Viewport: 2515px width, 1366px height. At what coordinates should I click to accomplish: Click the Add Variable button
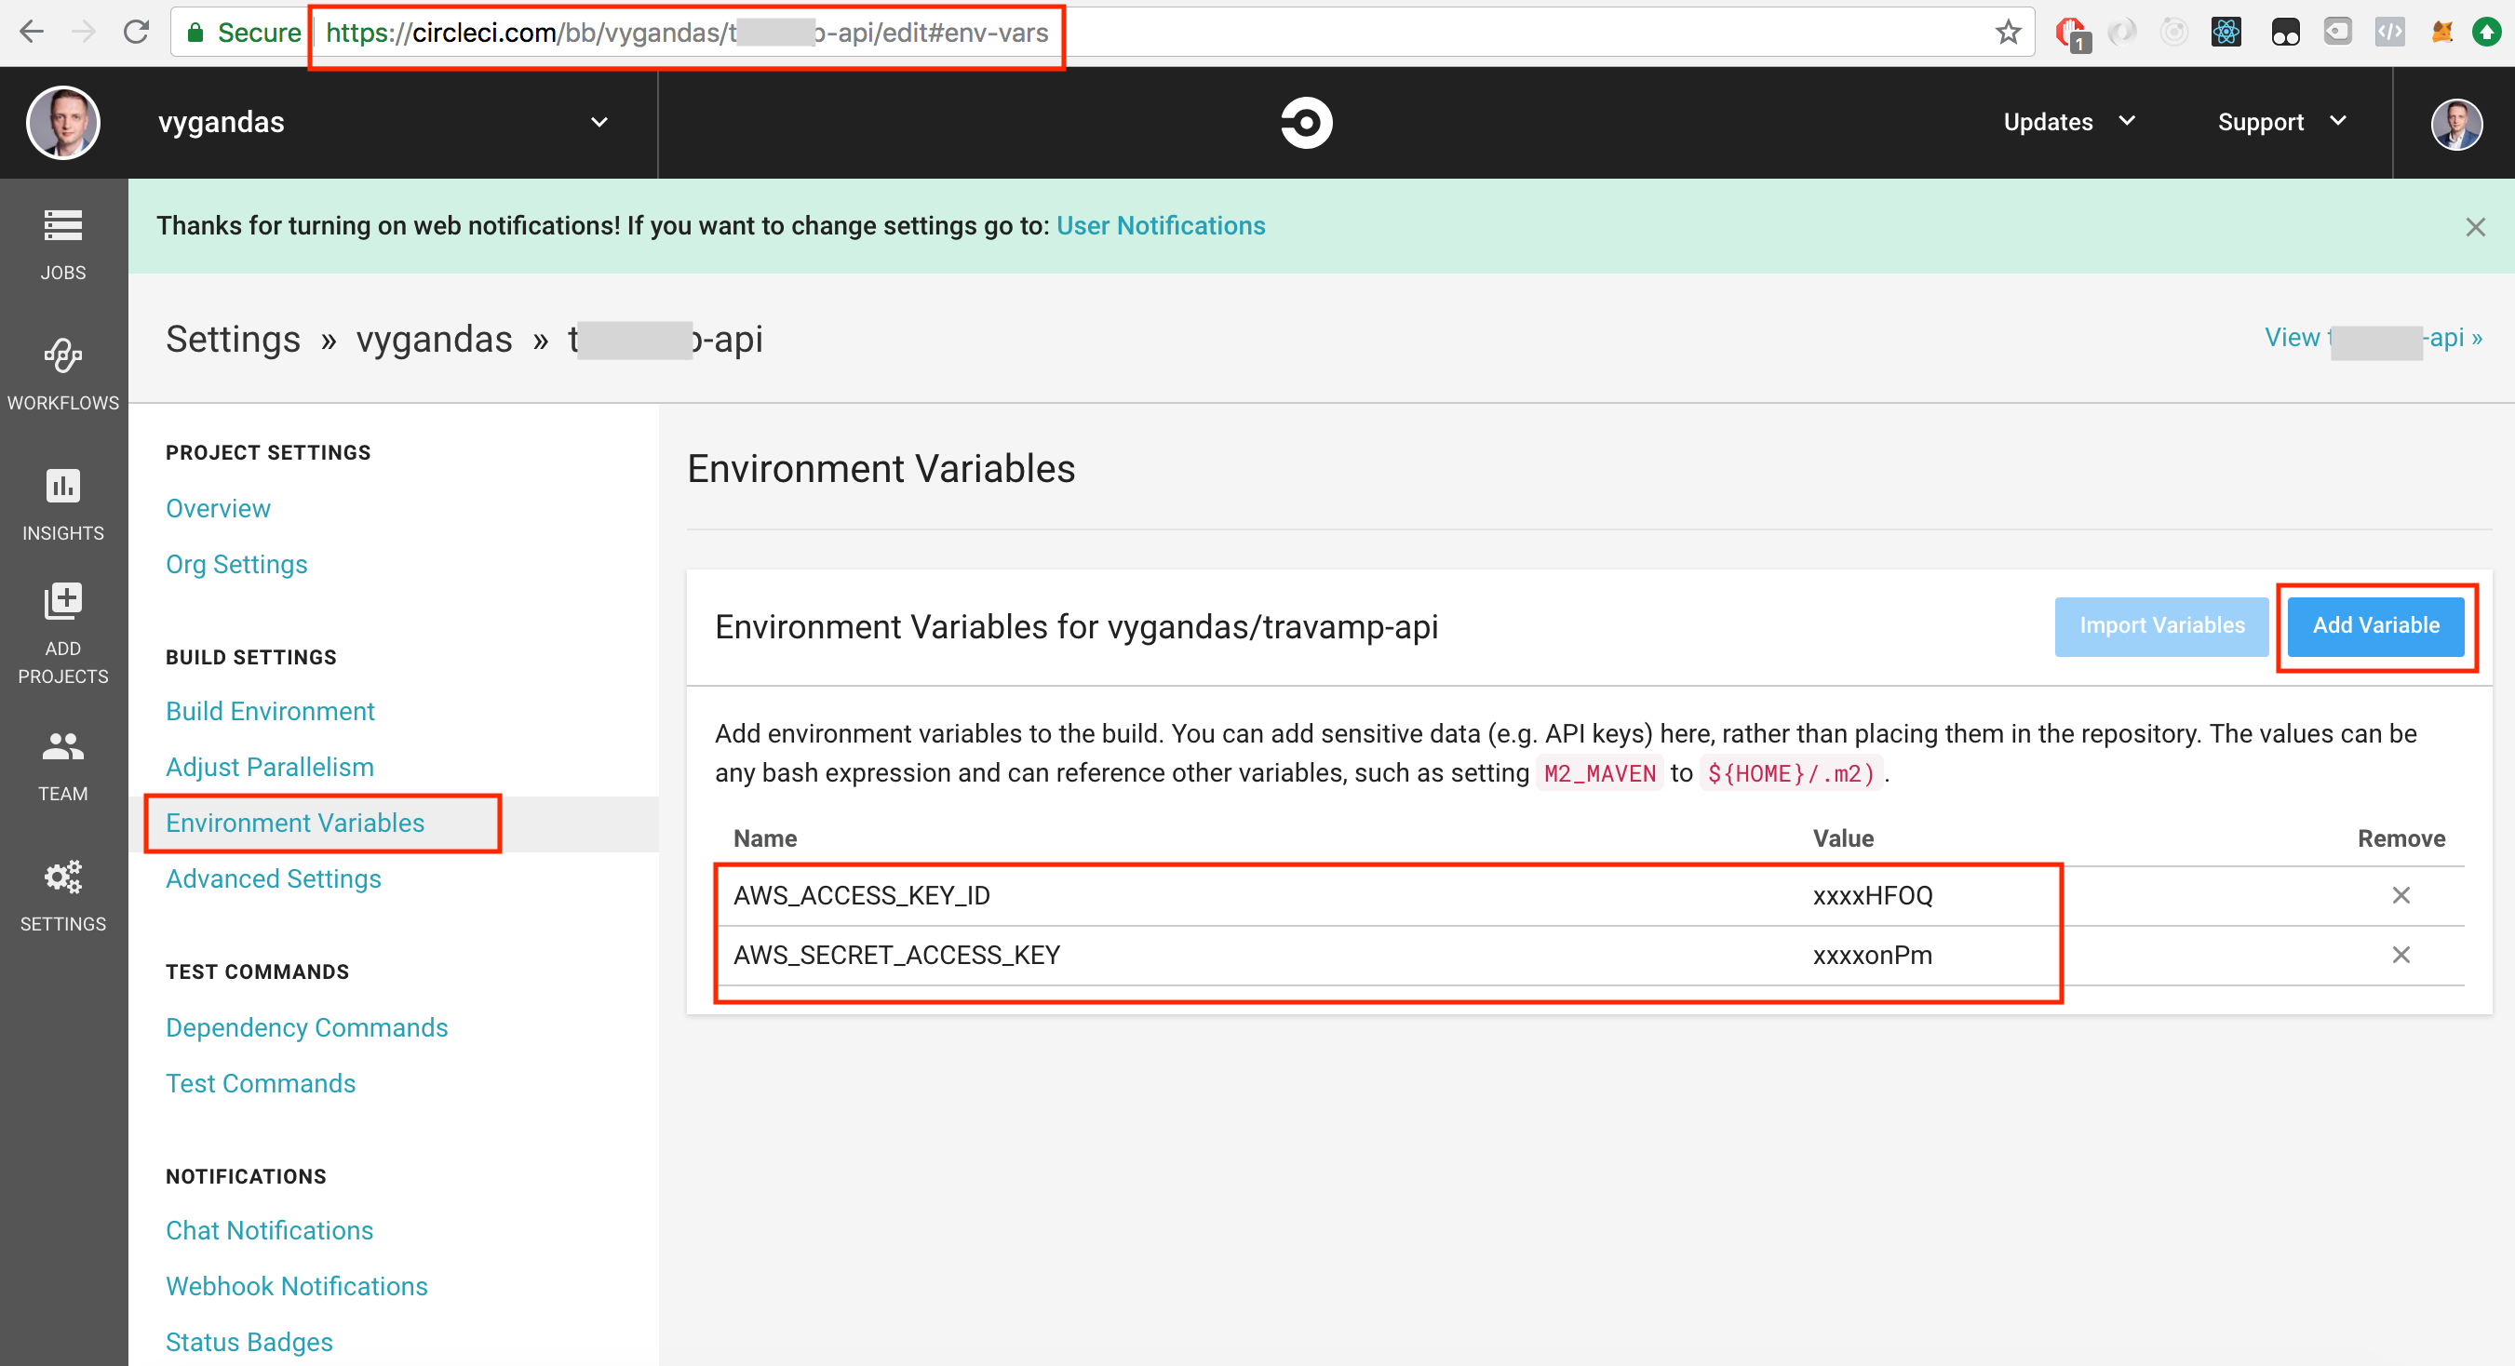2375,625
